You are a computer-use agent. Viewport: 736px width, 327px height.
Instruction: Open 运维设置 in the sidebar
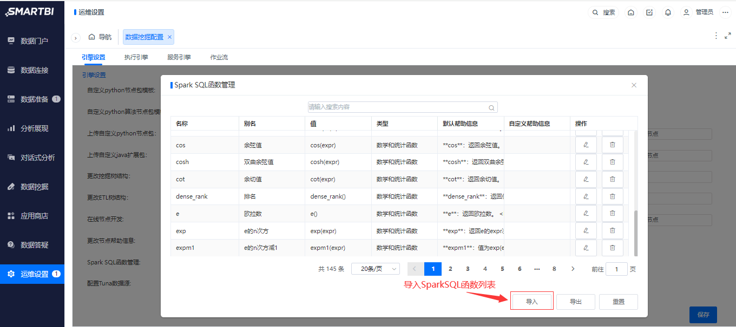point(32,274)
